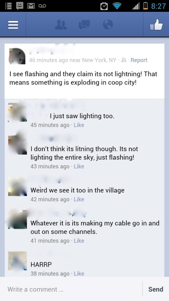Open the HARRP commenter's avatar
This screenshot has height=301, width=169.
tap(17, 261)
